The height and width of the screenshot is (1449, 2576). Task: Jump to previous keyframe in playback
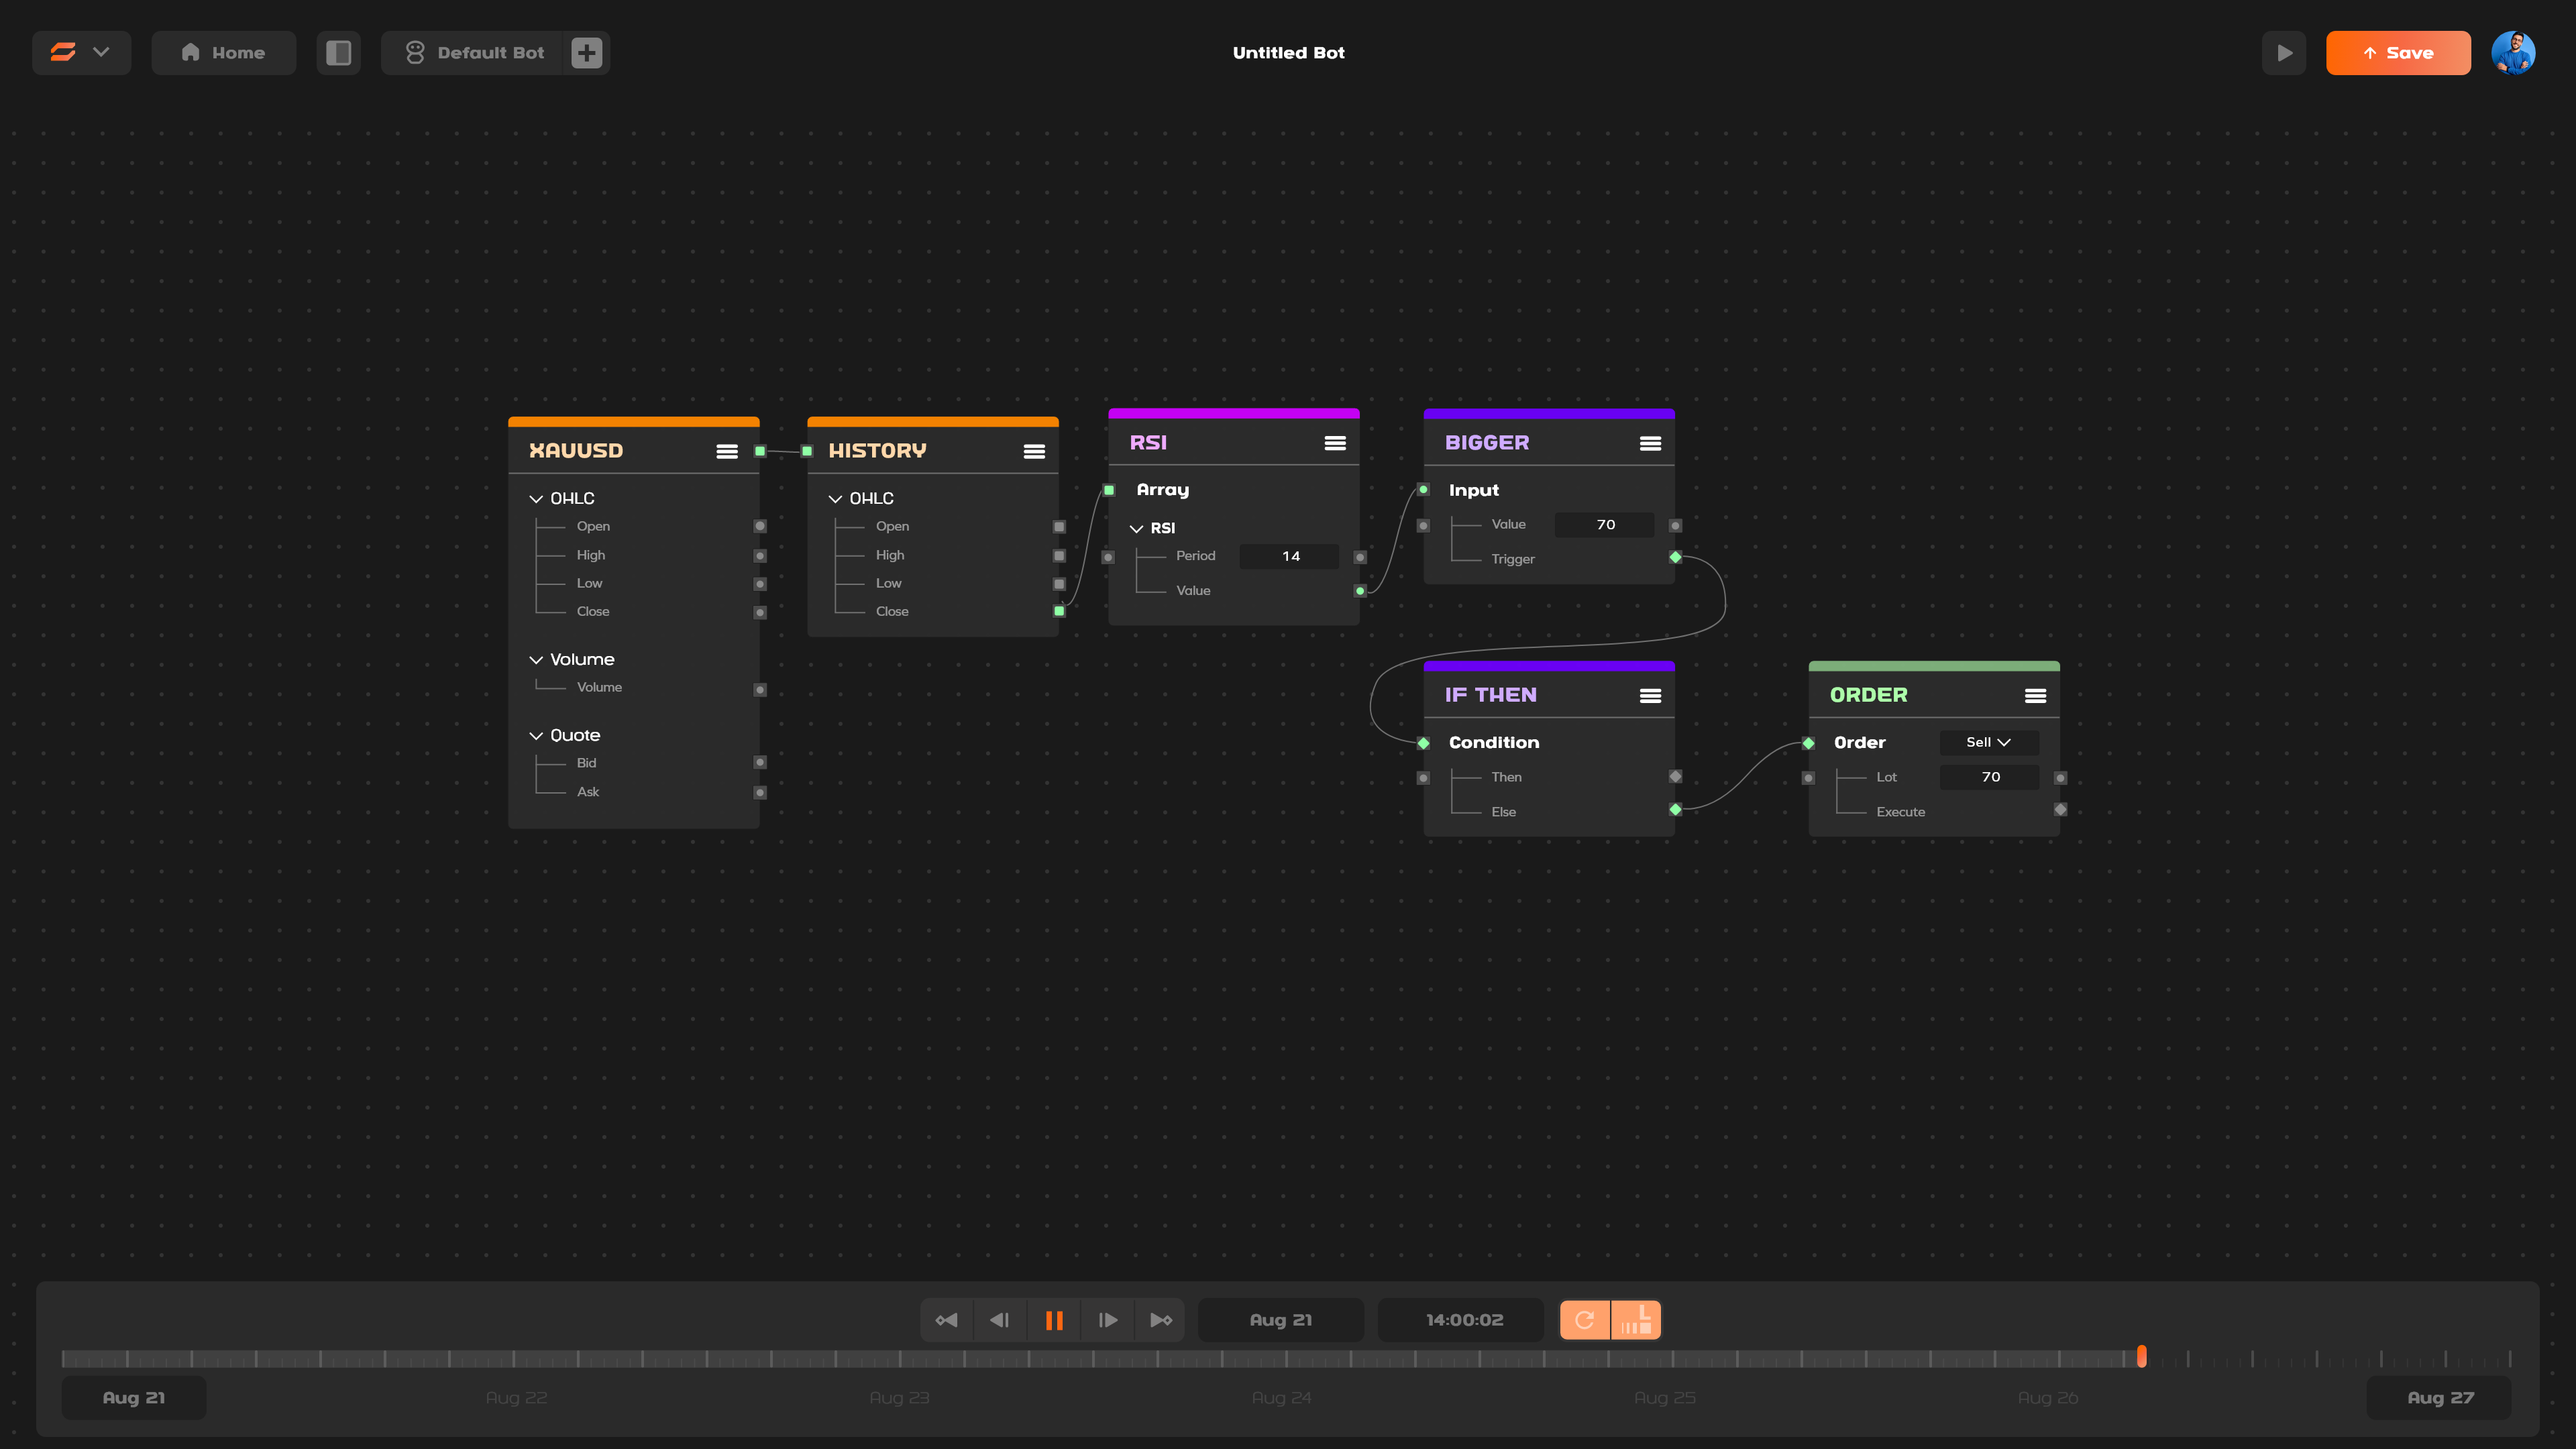click(x=946, y=1320)
